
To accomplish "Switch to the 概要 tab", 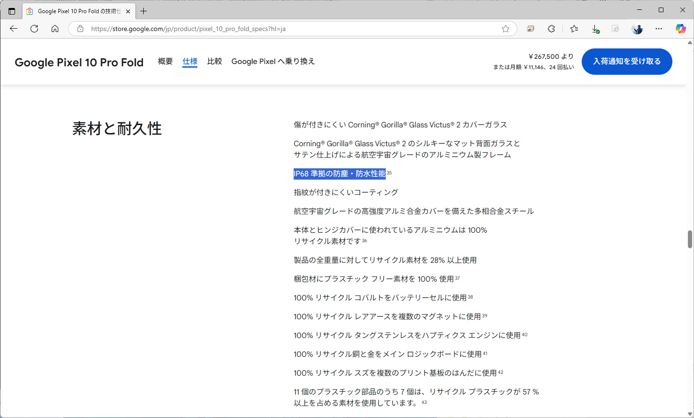I will (x=165, y=61).
